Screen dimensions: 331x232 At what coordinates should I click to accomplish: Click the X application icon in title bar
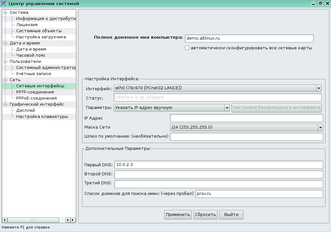[x=4, y=4]
